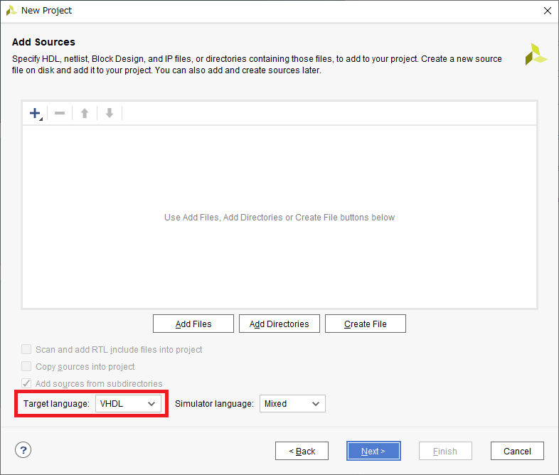Click the Add Directories button
Screen dimensions: 559x475
point(279,324)
